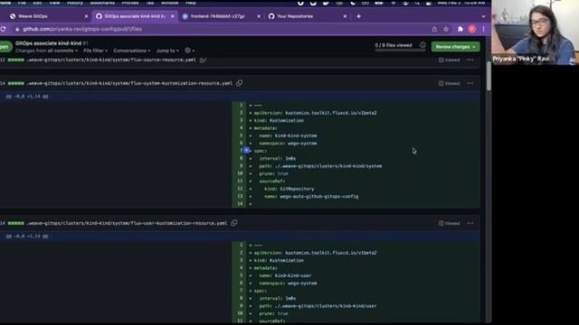Click the GitOps associate kind-kind pull request title
The width and height of the screenshot is (579, 325).
pos(48,43)
